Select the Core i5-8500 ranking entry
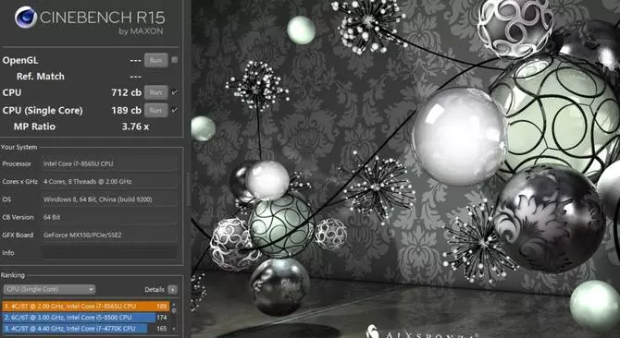This screenshot has width=620, height=338. pyautogui.click(x=86, y=318)
